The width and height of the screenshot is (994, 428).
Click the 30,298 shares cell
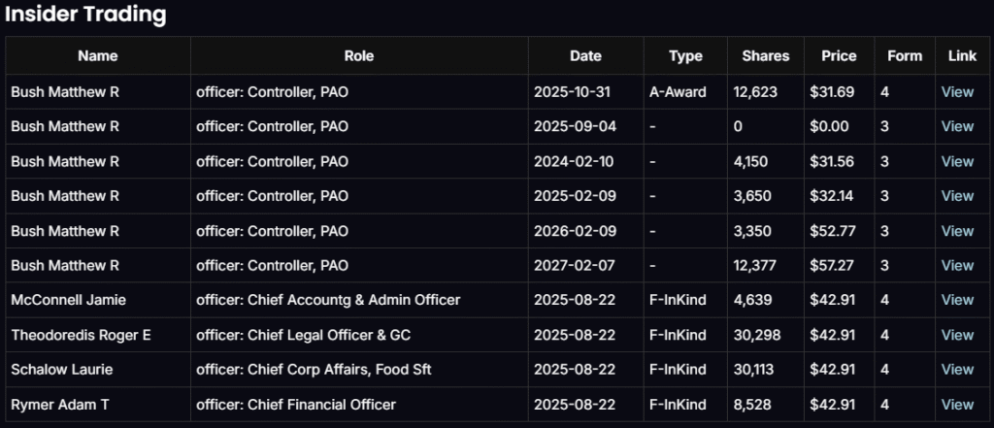pos(754,335)
